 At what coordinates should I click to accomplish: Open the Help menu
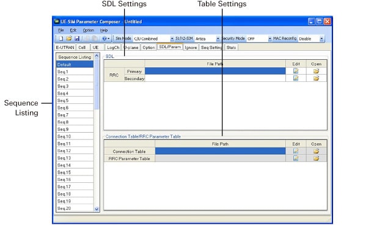[x=104, y=30]
